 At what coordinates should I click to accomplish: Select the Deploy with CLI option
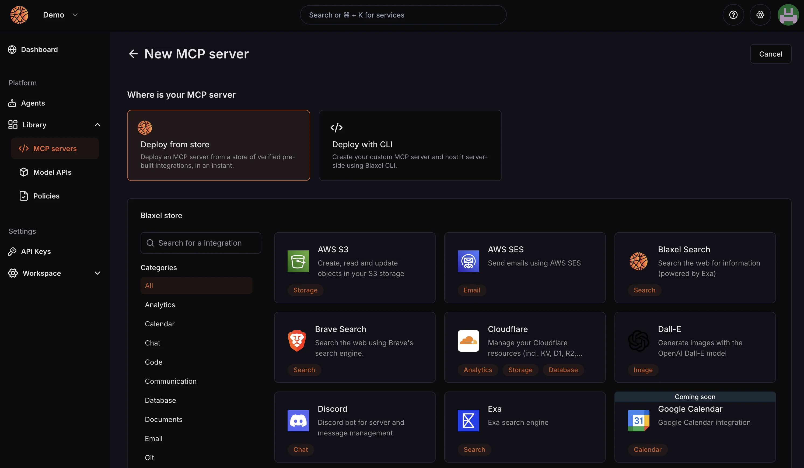coord(410,145)
